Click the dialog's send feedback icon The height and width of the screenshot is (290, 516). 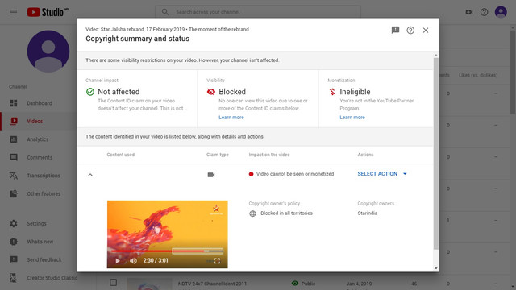[395, 31]
